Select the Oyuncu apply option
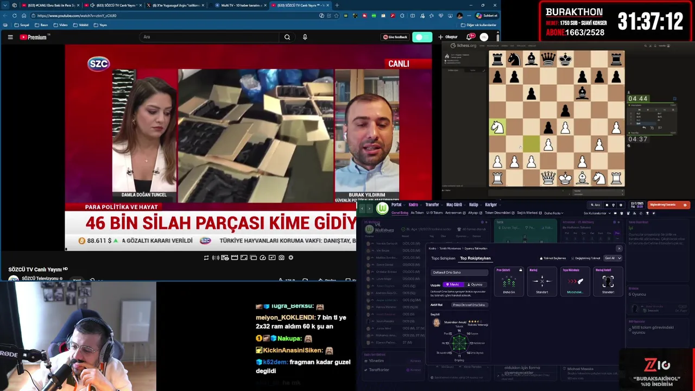695x391 pixels. tap(475, 285)
